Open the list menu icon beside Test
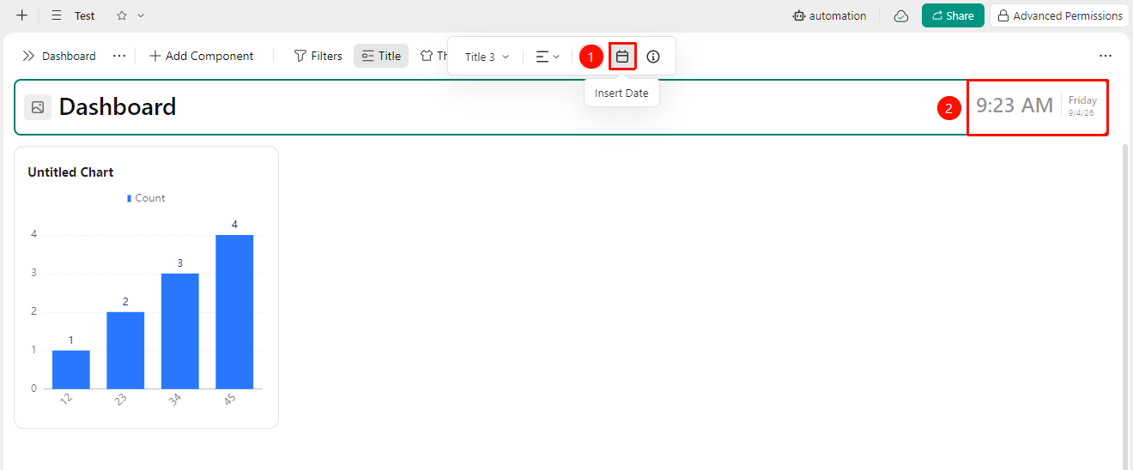Screen dimensions: 1133x470 [57, 15]
